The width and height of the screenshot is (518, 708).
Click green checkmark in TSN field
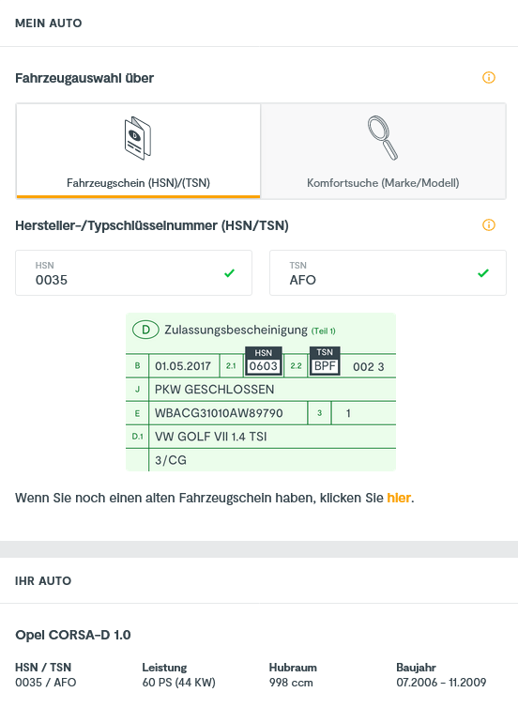point(483,272)
